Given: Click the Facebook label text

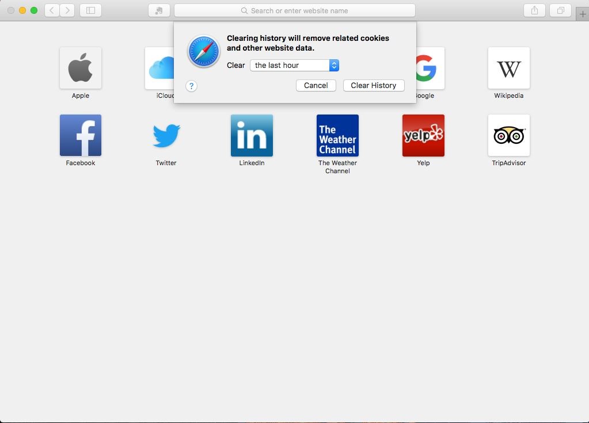Looking at the screenshot, I should 81,163.
